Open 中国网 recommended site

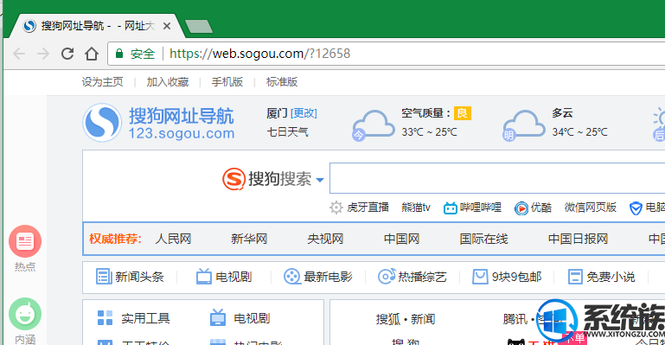(x=401, y=239)
